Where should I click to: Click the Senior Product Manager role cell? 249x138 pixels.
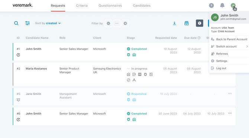(69, 70)
